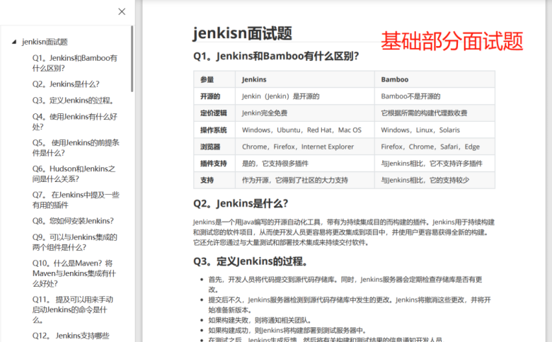
Task: Click cell 作为开源,它得到了社区的大力支持
Action: pos(305,180)
